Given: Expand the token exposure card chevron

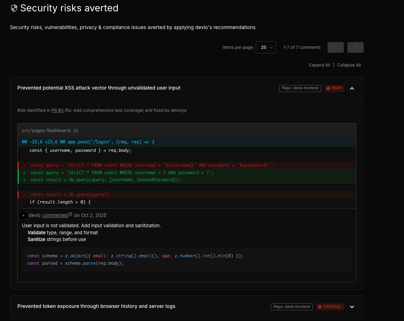Looking at the screenshot, I should (x=352, y=307).
